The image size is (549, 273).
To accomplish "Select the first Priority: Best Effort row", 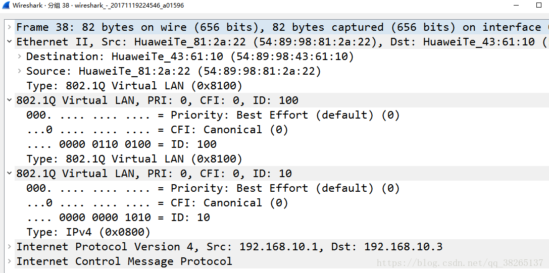I will (x=213, y=115).
